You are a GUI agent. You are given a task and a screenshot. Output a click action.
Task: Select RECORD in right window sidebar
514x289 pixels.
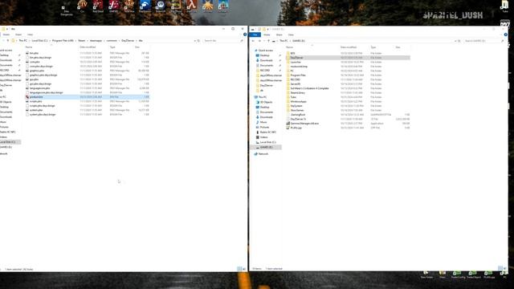[265, 71]
